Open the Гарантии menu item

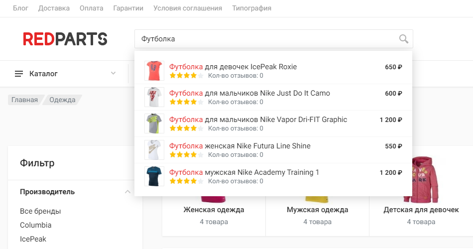point(128,8)
